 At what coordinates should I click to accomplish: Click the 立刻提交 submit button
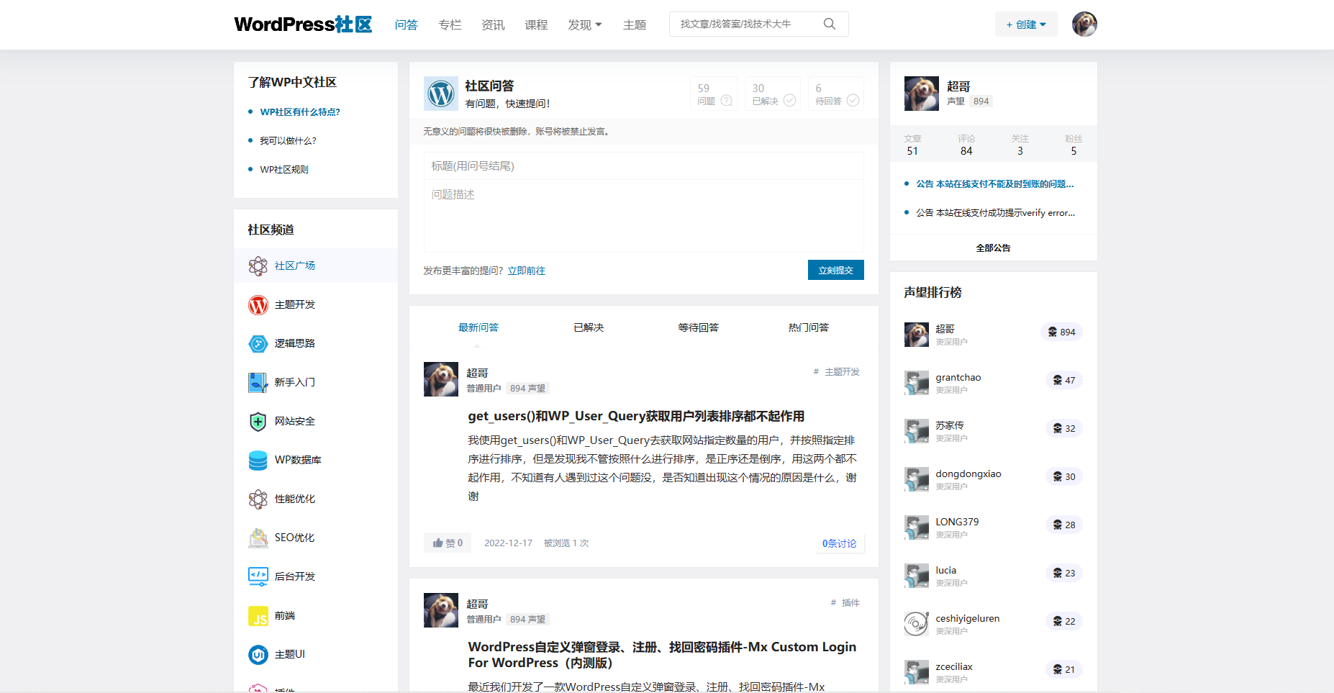(835, 270)
